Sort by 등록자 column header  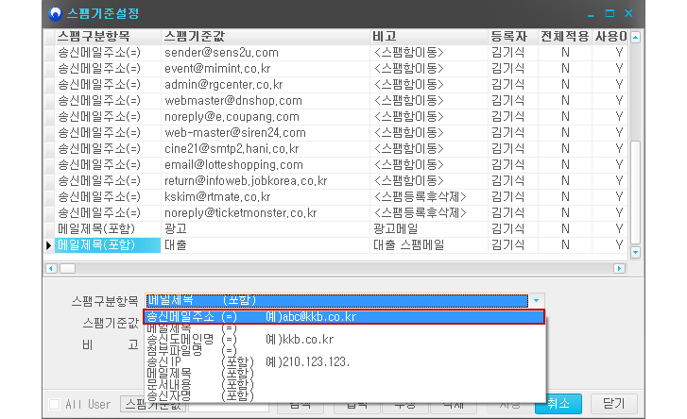(x=513, y=36)
